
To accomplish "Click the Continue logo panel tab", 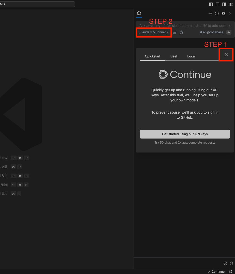I will (139, 13).
